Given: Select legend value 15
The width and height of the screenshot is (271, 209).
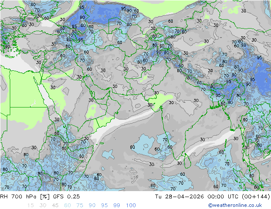Looking at the screenshot, I should [x=30, y=205].
